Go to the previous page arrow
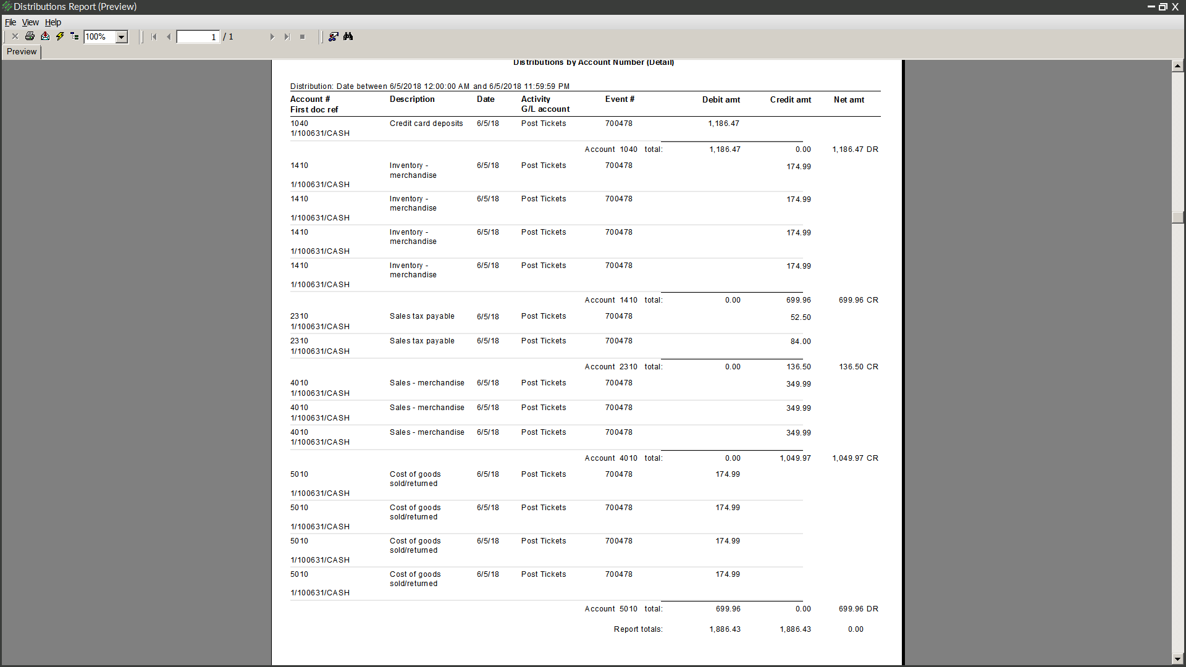1186x667 pixels. [169, 37]
